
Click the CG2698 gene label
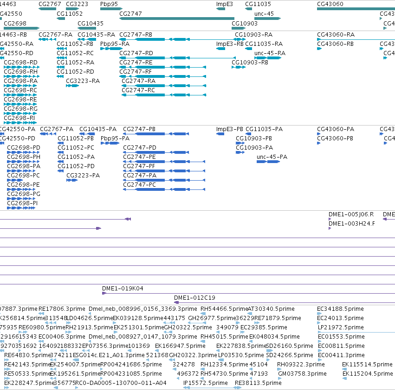click(15, 23)
